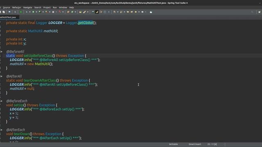
Task: Collapse the @AfterAll method fold marker
Action: [x=1, y=76]
